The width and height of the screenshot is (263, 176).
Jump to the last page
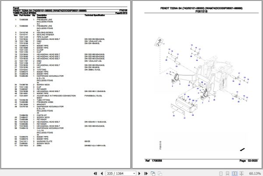pyautogui.click(x=146, y=173)
